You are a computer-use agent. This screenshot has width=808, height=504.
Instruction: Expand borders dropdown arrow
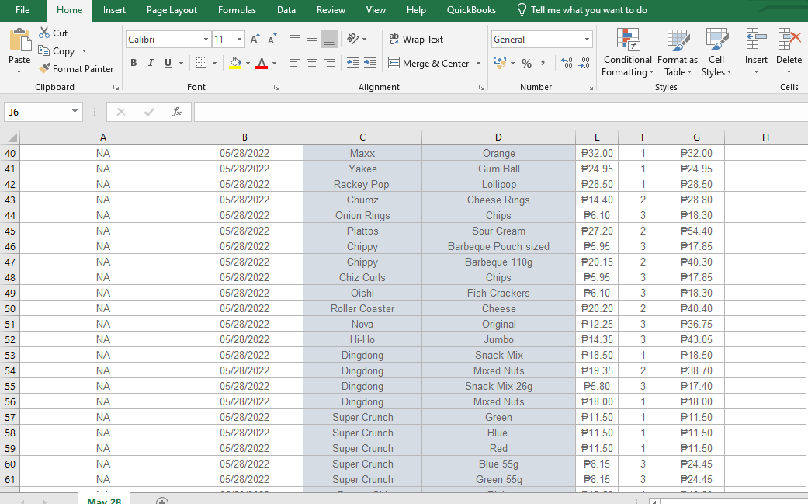click(x=214, y=64)
